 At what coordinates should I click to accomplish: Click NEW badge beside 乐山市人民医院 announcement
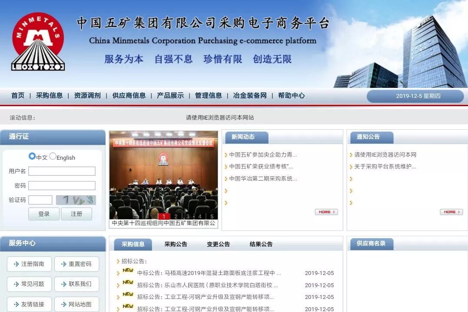[128, 282]
